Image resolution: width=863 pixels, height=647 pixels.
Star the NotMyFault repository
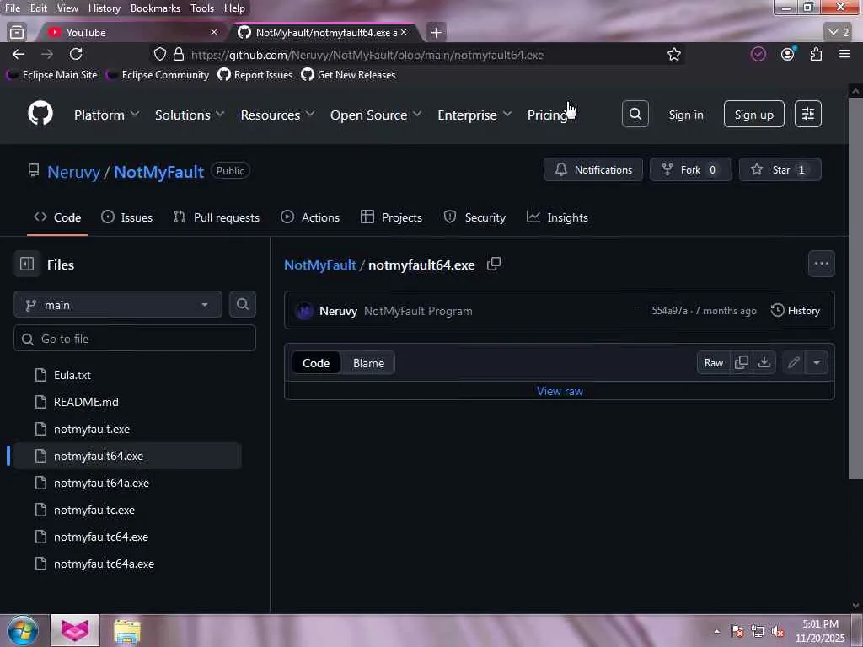(x=780, y=169)
